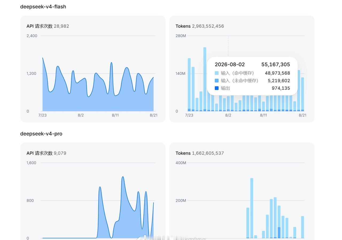The width and height of the screenshot is (342, 240).
Task: Click the API request count 28,982
Action: click(x=61, y=26)
